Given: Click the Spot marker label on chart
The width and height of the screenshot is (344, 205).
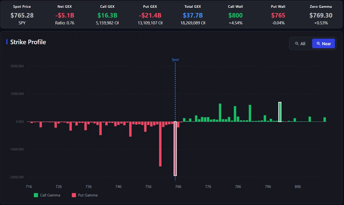Looking at the screenshot, I should point(175,60).
